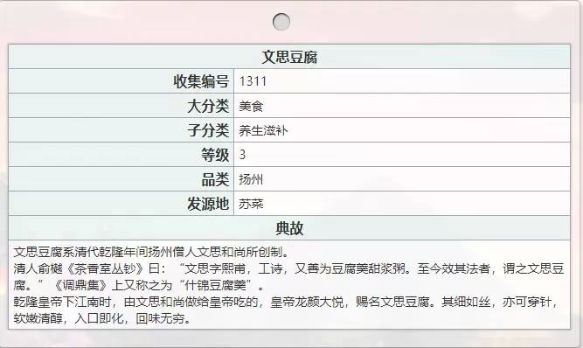Select the 苏菜 value
This screenshot has width=583, height=348.
[x=251, y=204]
